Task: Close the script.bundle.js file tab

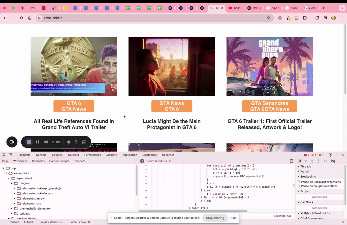Action: pyautogui.click(x=170, y=161)
